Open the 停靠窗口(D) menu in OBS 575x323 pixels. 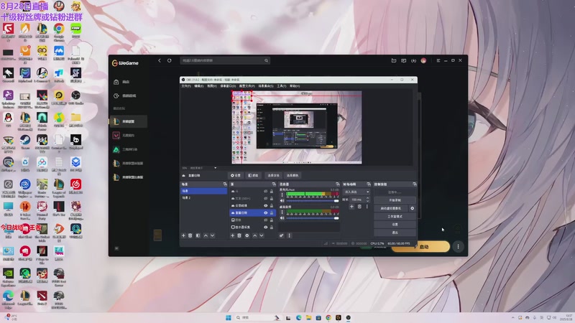coord(228,86)
